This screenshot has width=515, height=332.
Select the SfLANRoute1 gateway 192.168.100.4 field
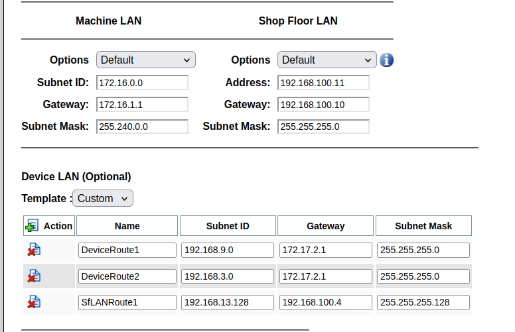[x=325, y=302]
